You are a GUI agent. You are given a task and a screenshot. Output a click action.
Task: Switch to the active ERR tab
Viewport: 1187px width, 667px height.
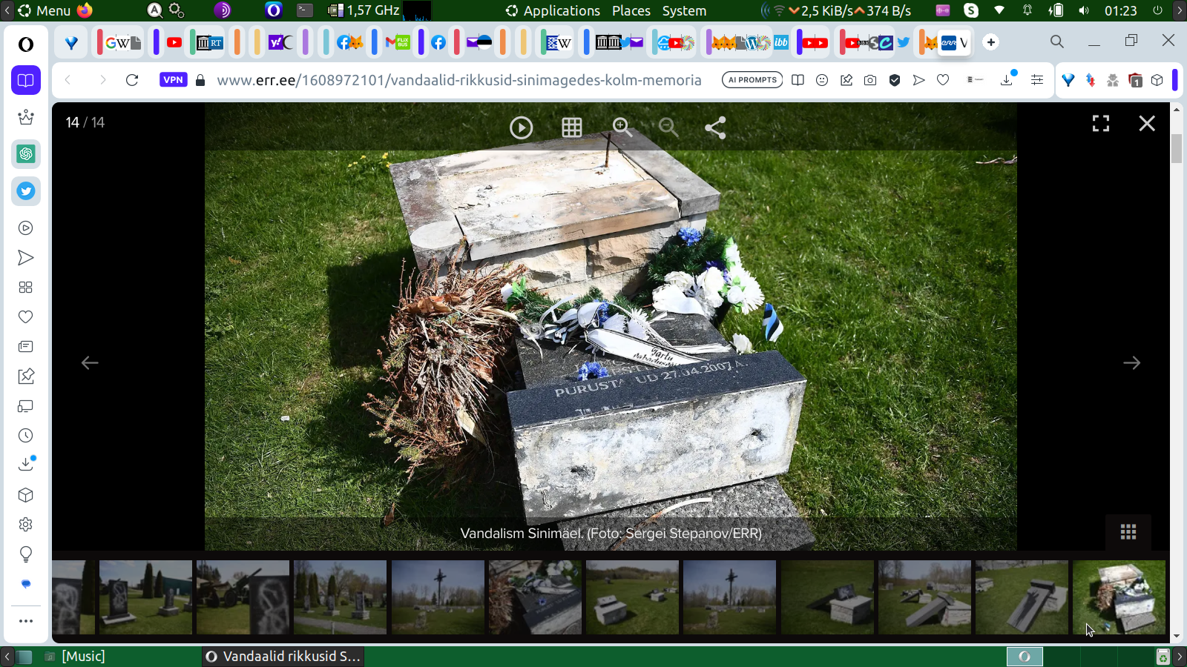955,42
